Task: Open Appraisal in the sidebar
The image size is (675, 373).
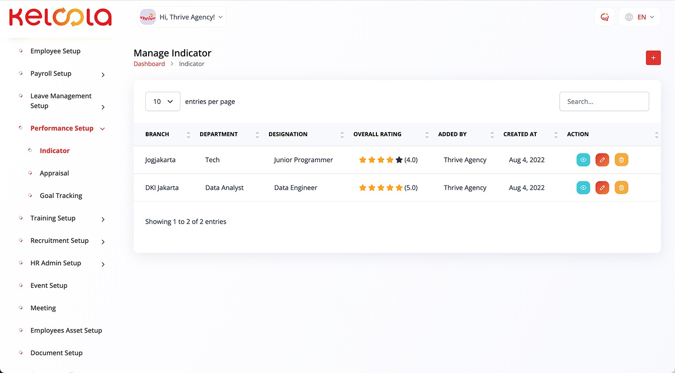Action: [x=54, y=173]
